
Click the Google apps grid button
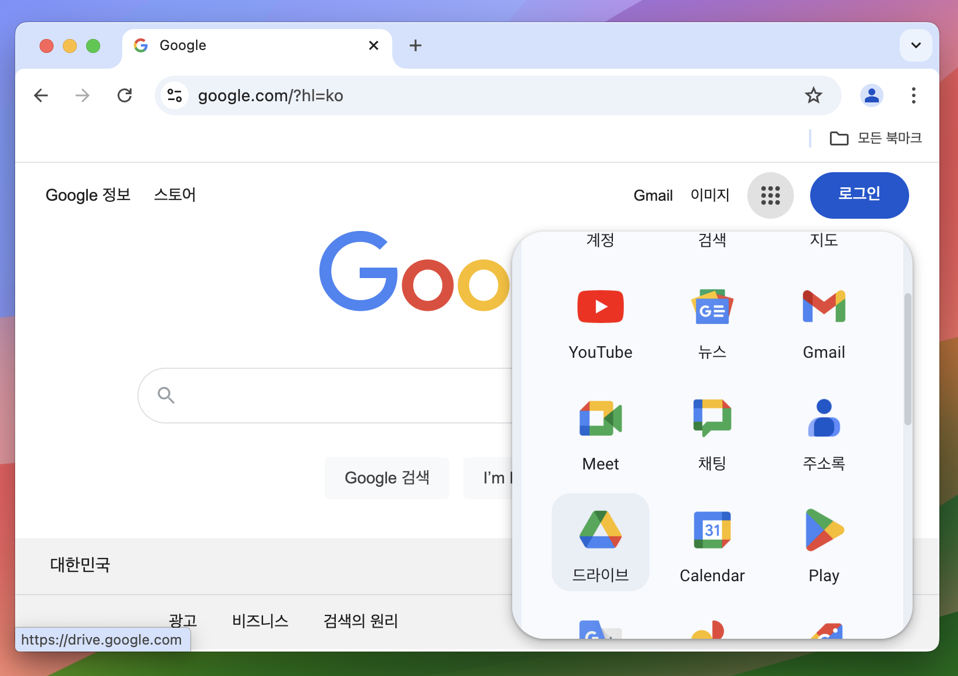tap(770, 195)
